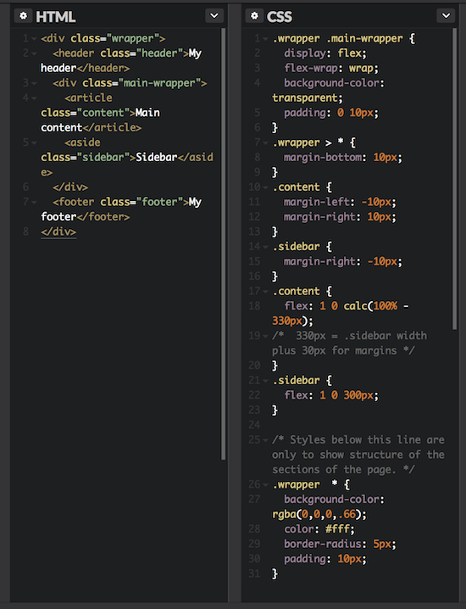Collapse the .content rule on CSS line 10
The height and width of the screenshot is (609, 466).
(265, 187)
